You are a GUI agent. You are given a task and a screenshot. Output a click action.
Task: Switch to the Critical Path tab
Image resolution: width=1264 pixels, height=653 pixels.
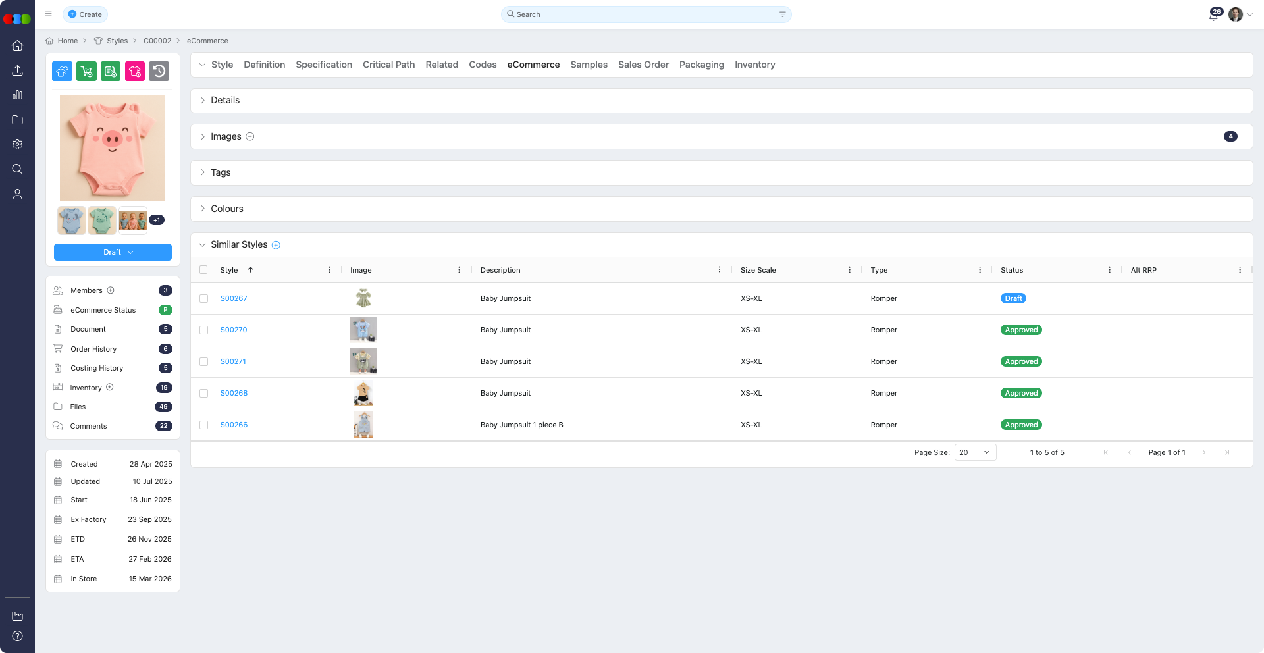(388, 65)
